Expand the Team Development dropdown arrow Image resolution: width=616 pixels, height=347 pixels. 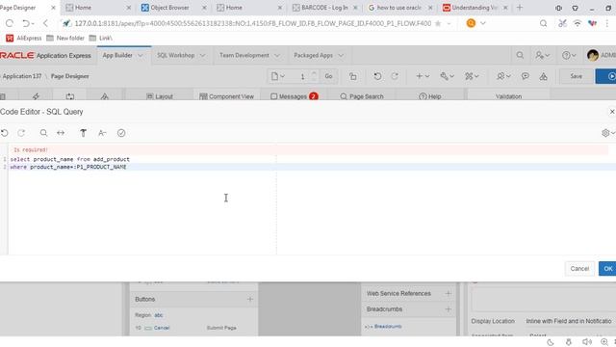pyautogui.click(x=277, y=56)
